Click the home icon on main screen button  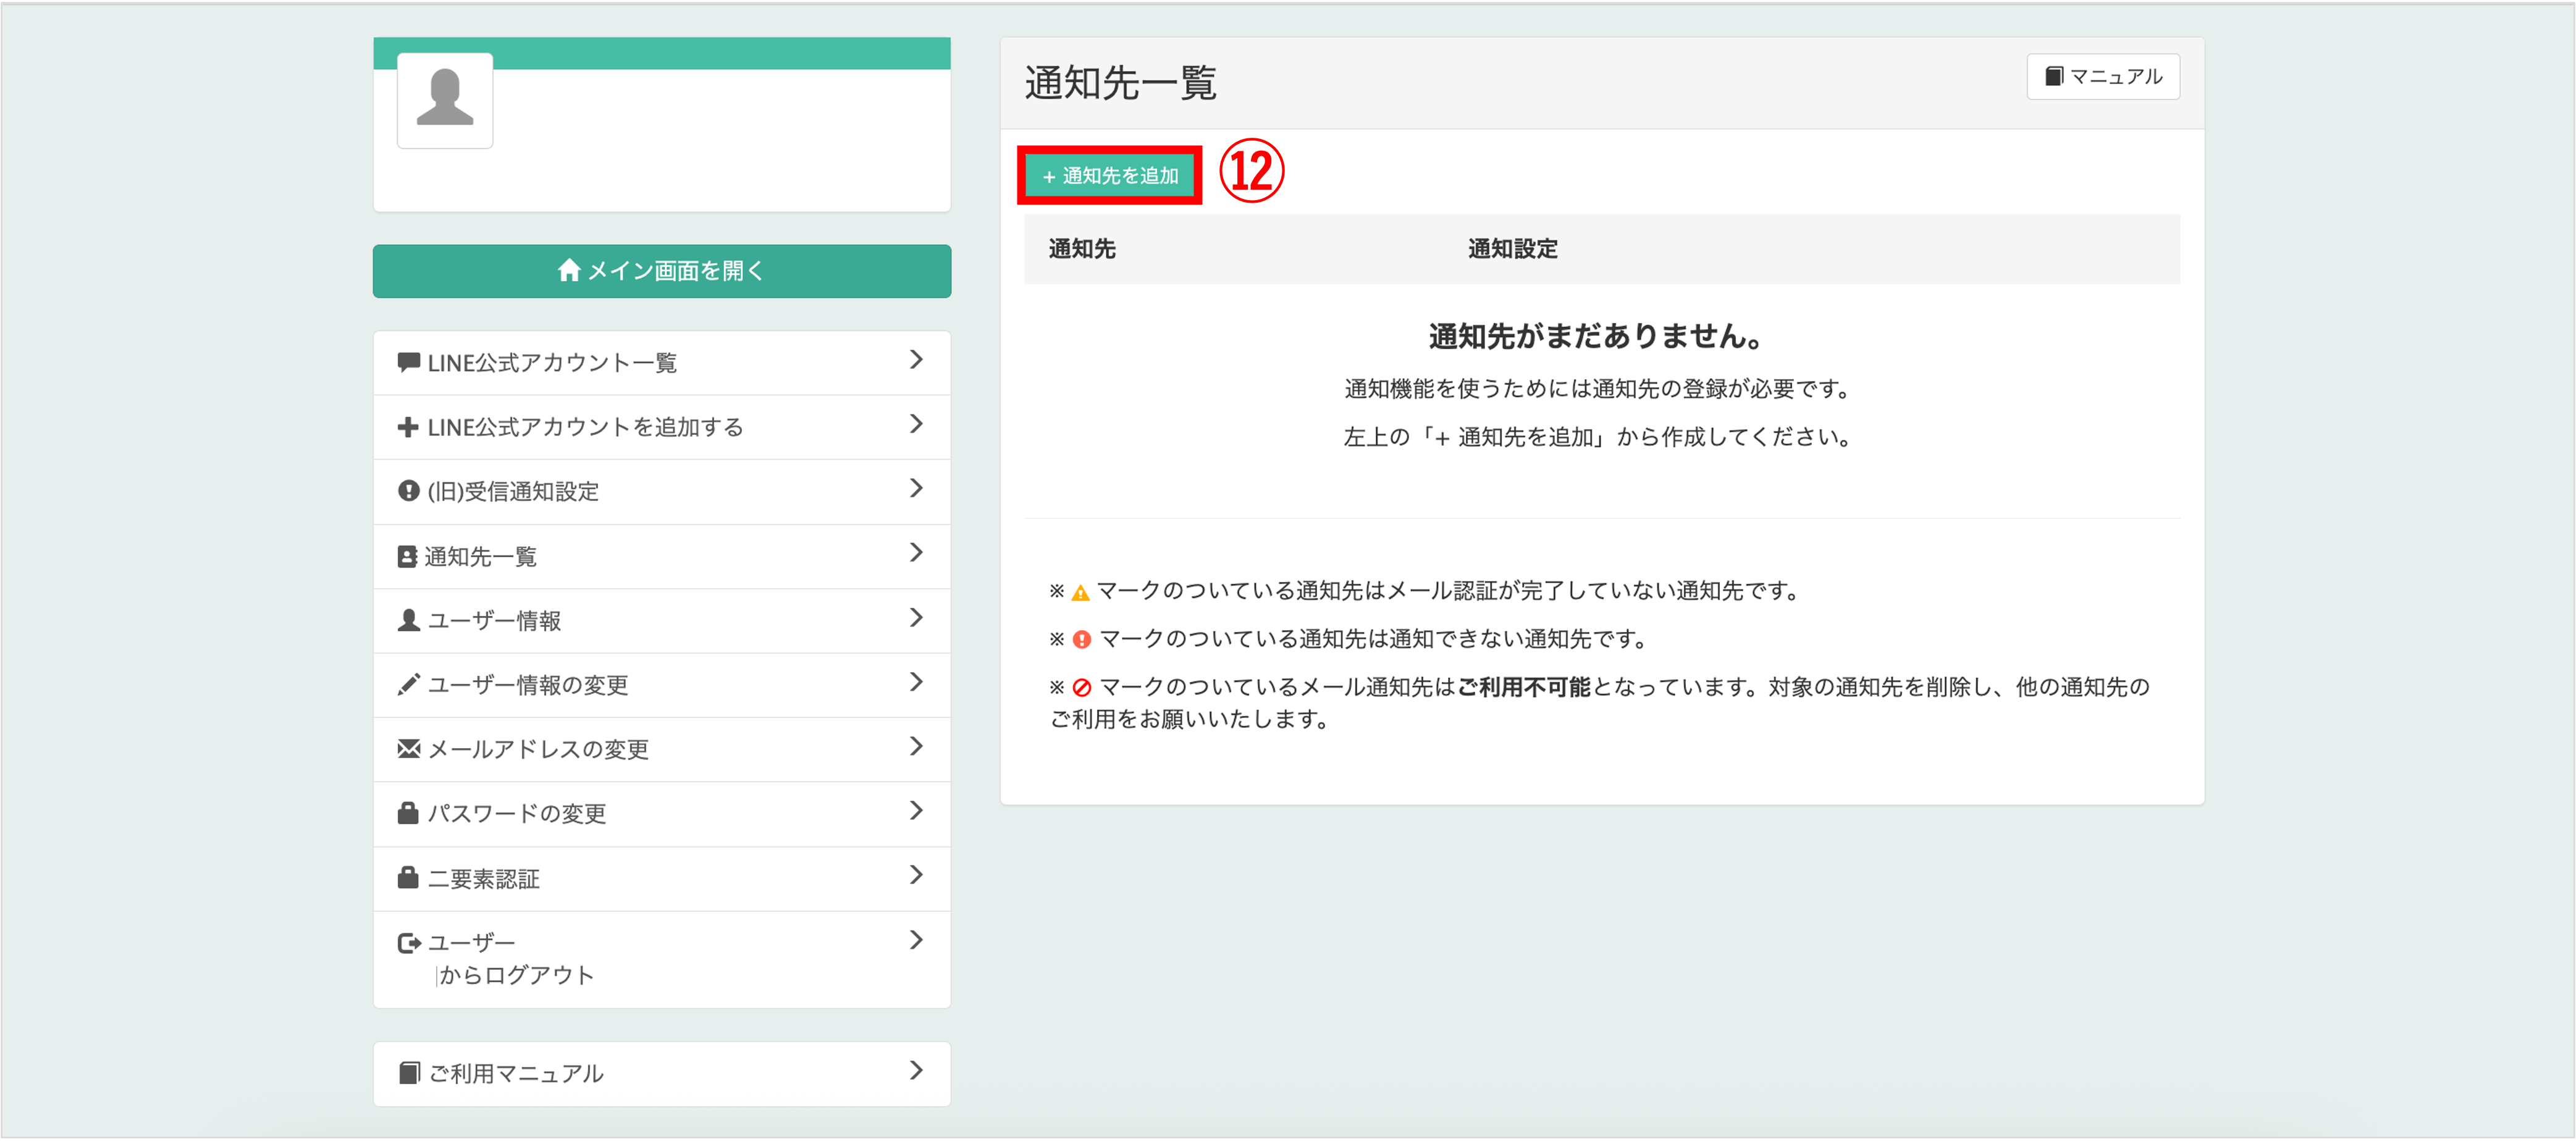(x=569, y=270)
